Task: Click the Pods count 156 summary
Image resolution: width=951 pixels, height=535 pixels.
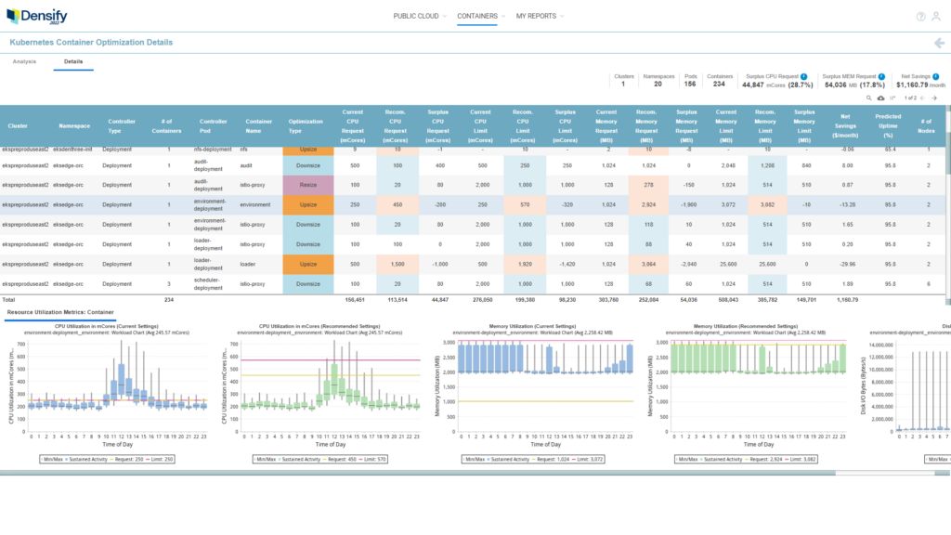Action: 690,85
